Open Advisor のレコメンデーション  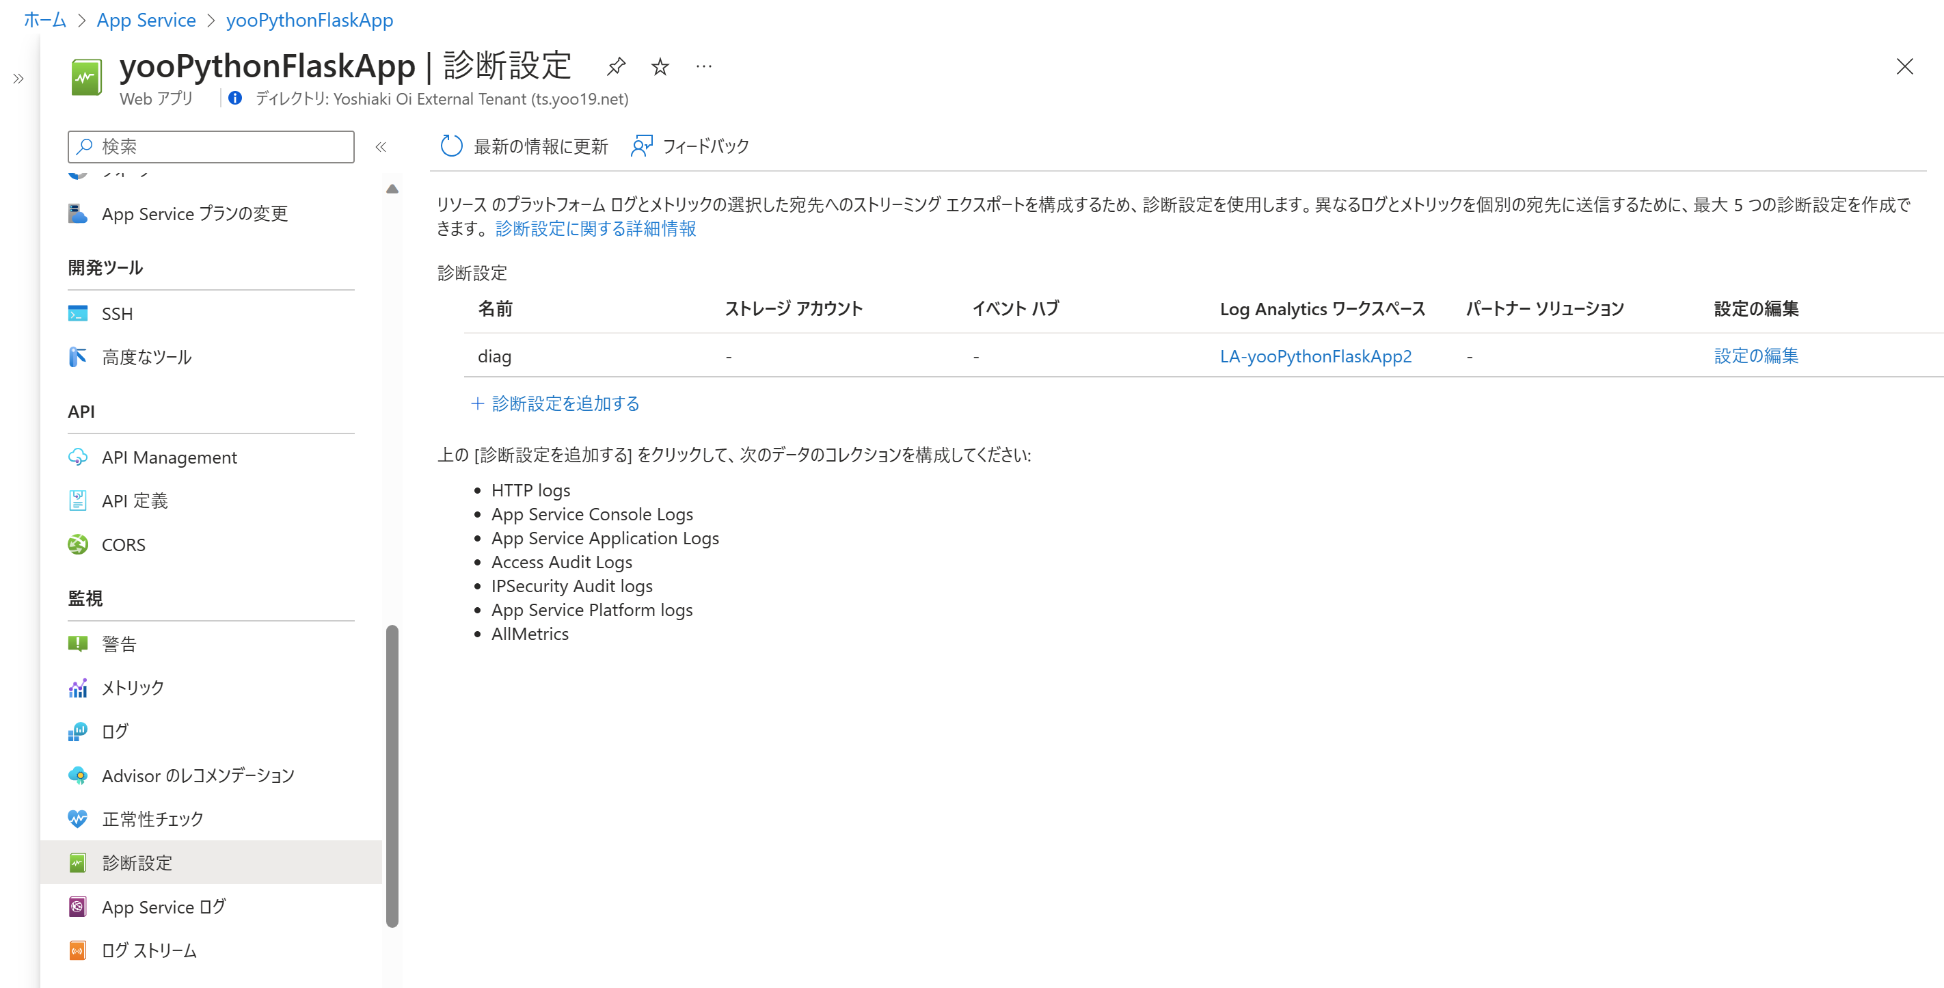[198, 775]
